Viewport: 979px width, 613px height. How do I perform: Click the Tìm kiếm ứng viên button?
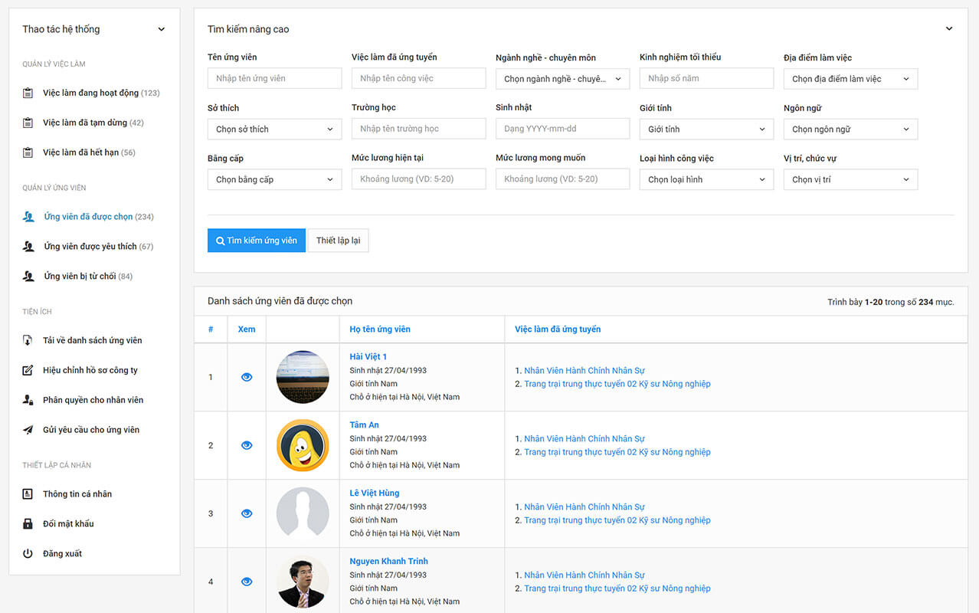pos(257,241)
